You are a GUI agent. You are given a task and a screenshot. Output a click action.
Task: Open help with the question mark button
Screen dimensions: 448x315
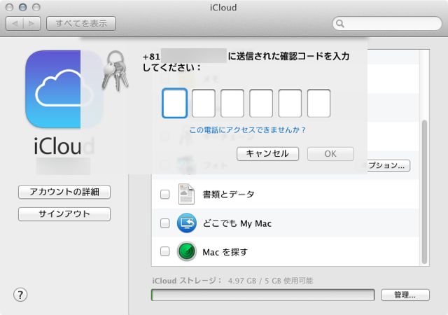click(x=20, y=295)
